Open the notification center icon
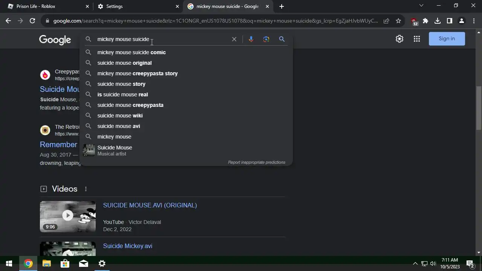Viewport: 482px width, 271px height. [470, 263]
